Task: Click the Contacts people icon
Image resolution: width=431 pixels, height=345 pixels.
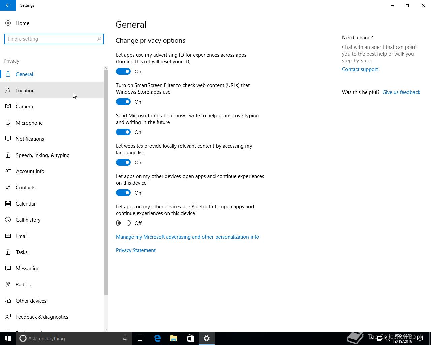Action: [8, 187]
